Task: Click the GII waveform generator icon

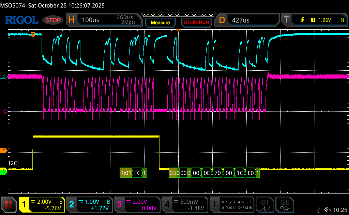Action: pyautogui.click(x=284, y=204)
